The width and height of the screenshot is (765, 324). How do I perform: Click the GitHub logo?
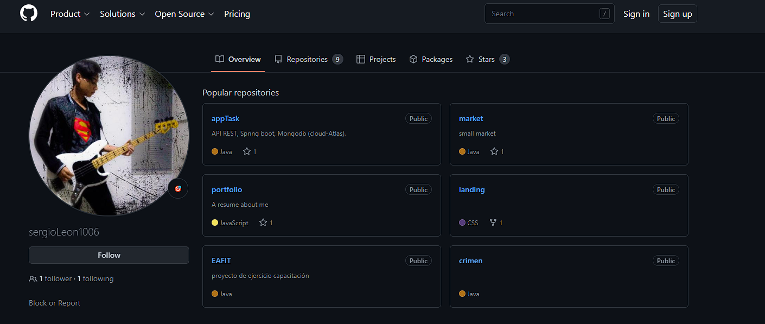point(28,12)
